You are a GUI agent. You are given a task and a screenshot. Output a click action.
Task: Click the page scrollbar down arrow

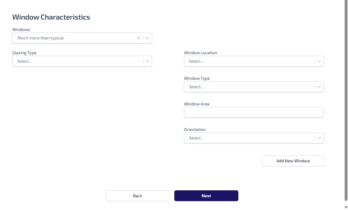coord(346,207)
